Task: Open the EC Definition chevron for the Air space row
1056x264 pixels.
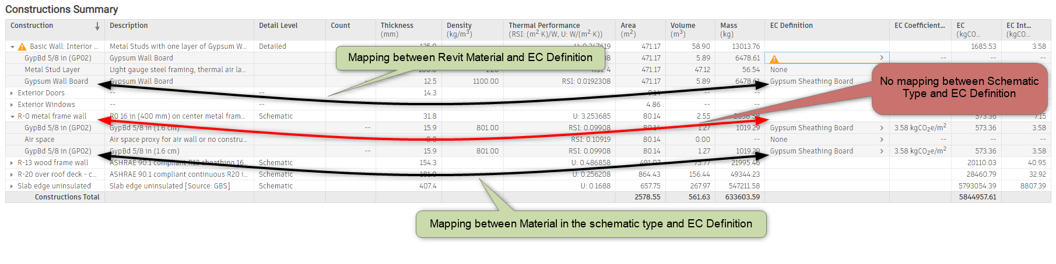Action: click(882, 140)
